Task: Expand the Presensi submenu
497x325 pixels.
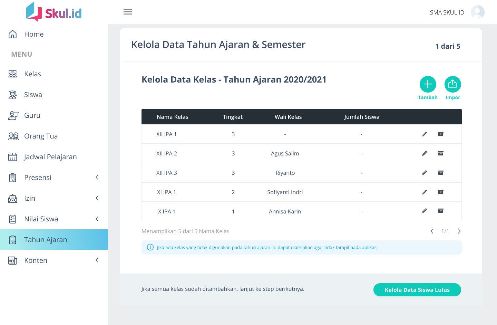Action: pos(97,178)
